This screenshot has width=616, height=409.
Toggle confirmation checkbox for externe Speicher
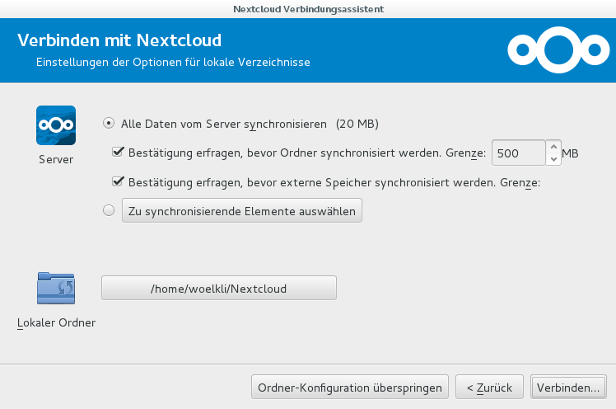[x=118, y=181]
